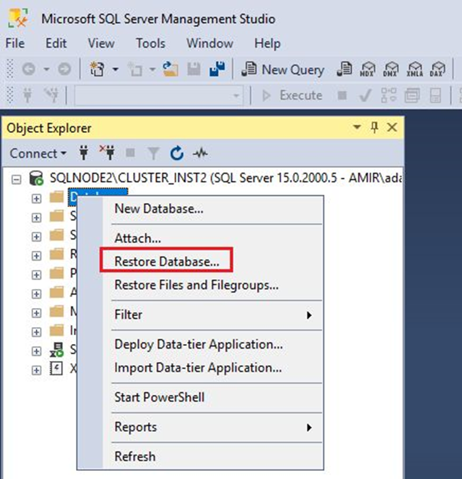Open the Connect dropdown in Object Explorer

(x=38, y=153)
